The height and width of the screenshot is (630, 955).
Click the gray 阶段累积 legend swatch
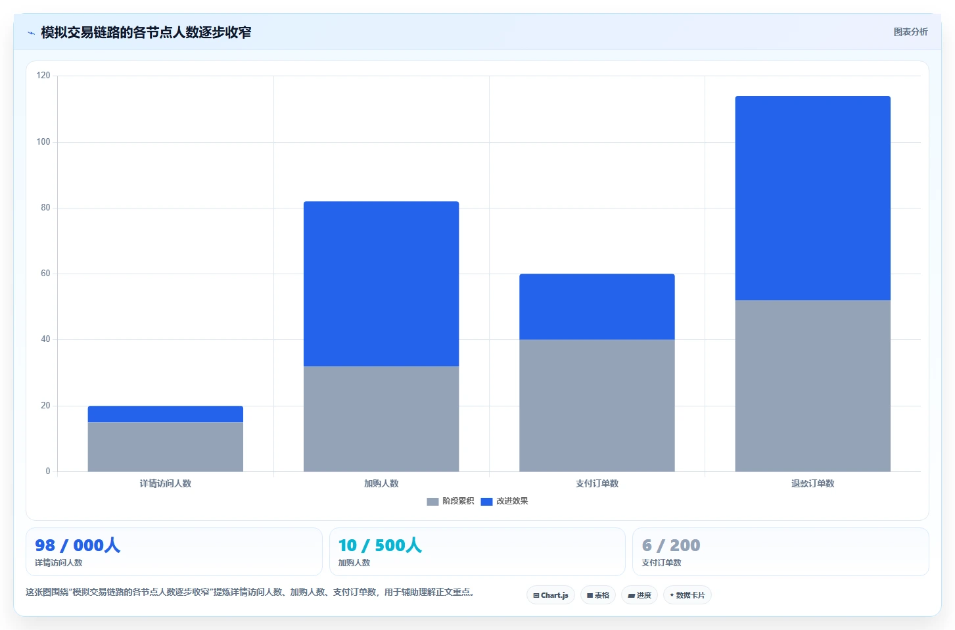pyautogui.click(x=432, y=502)
